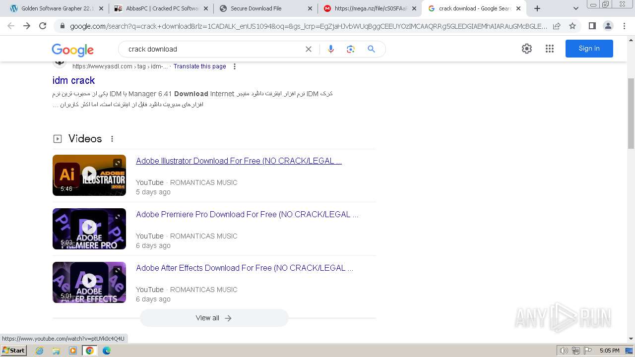Open a new browser tab

(x=537, y=8)
